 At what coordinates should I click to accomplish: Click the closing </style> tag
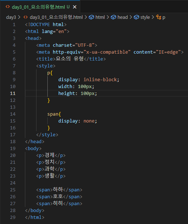[x=47, y=135]
